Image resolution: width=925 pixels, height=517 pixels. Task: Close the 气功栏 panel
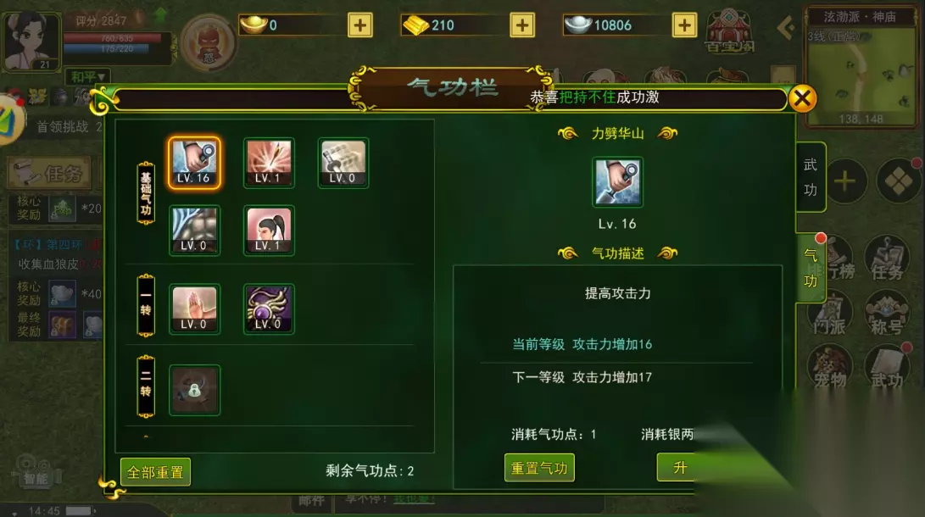click(x=802, y=98)
